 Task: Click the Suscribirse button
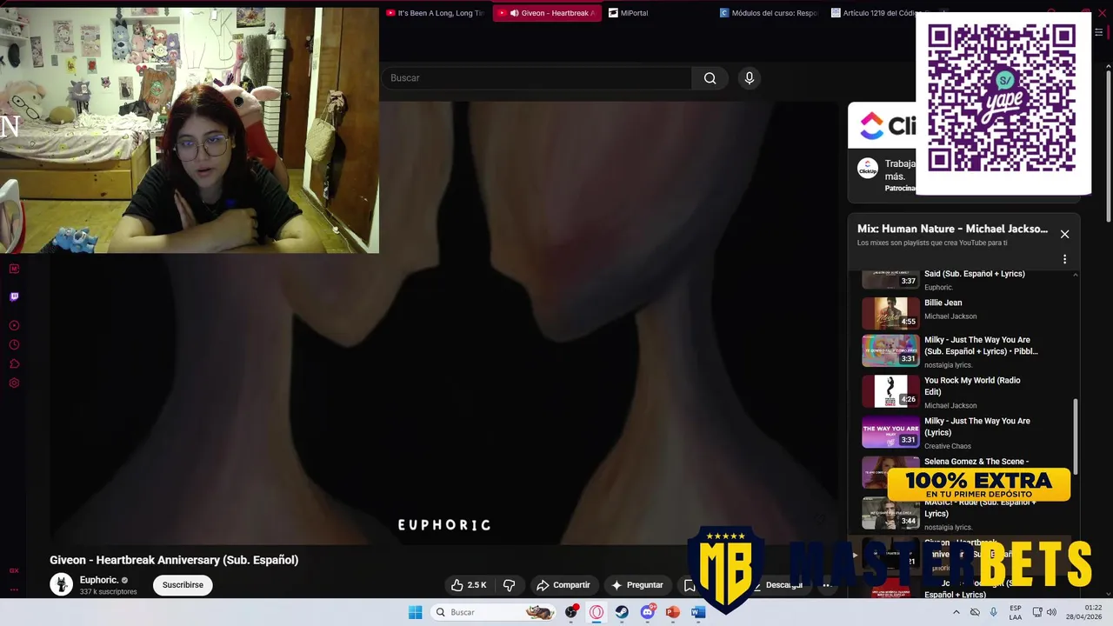click(x=183, y=585)
